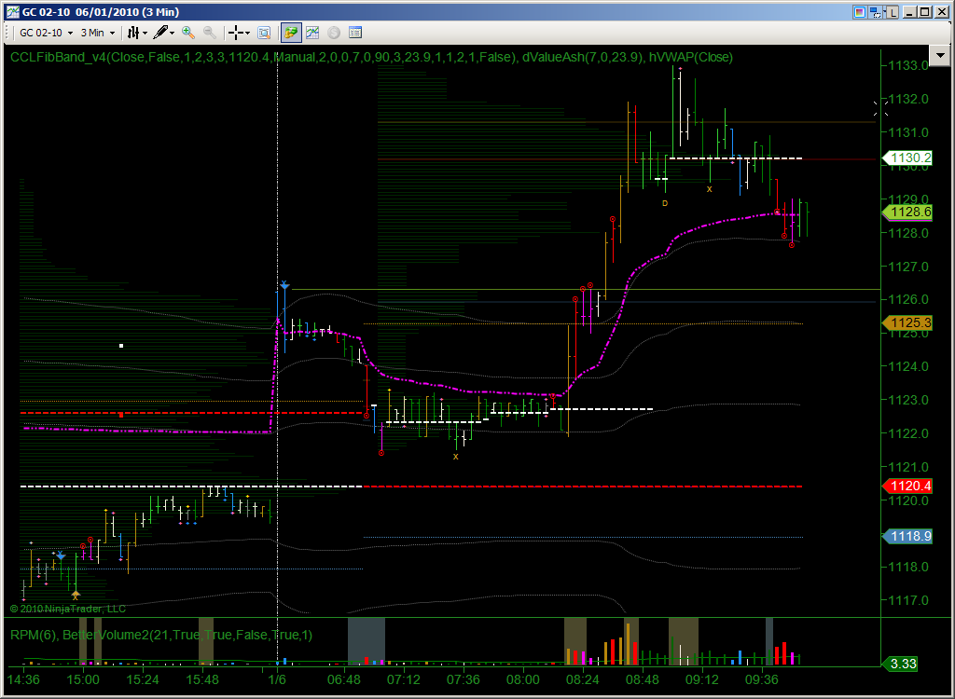The height and width of the screenshot is (699, 955).
Task: Select the BetterVolume2 indicator label
Action: [187, 635]
